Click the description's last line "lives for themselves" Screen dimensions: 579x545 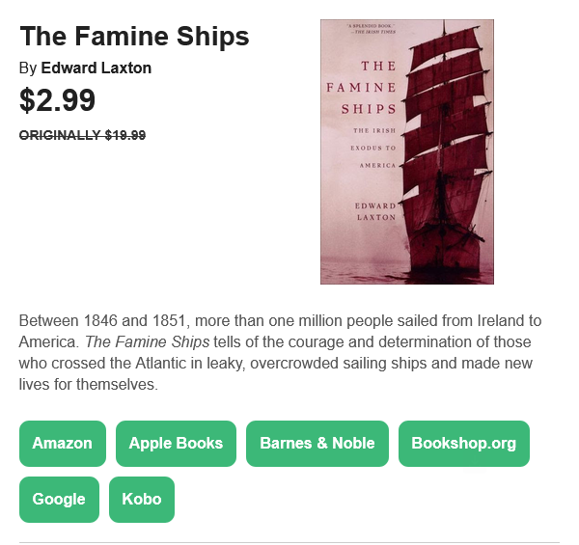[89, 385]
